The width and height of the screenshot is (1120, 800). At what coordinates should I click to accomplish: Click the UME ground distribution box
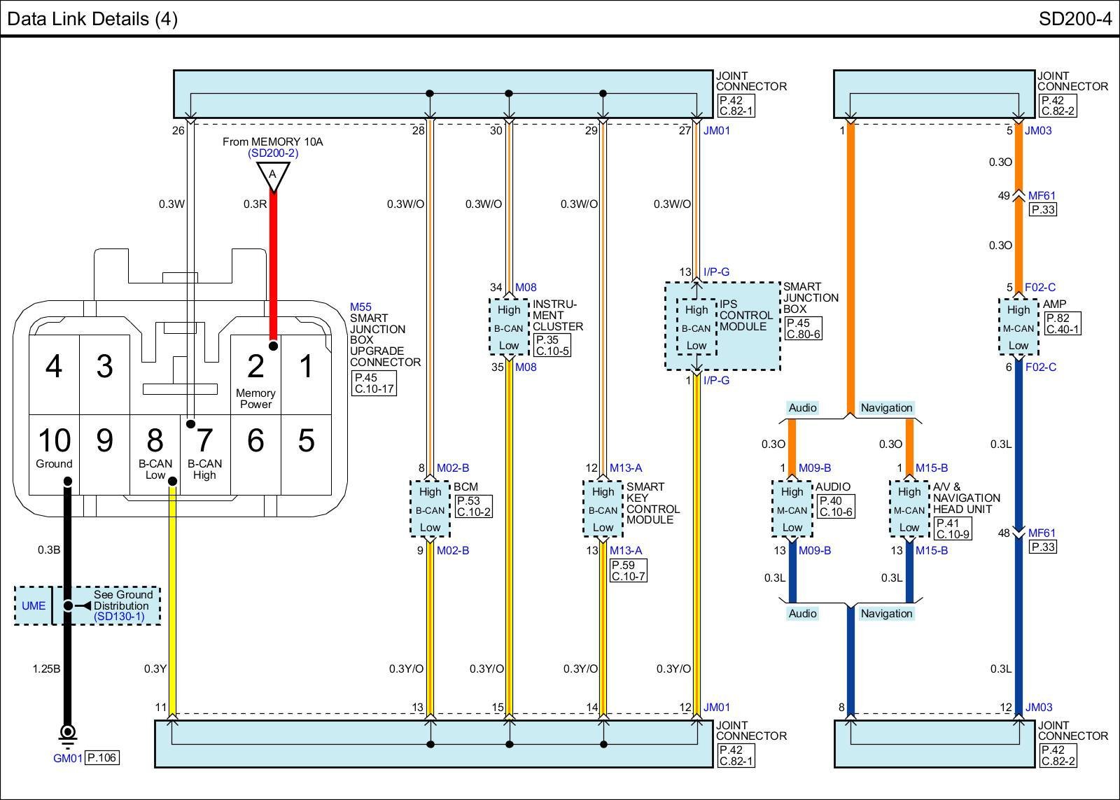coord(34,606)
